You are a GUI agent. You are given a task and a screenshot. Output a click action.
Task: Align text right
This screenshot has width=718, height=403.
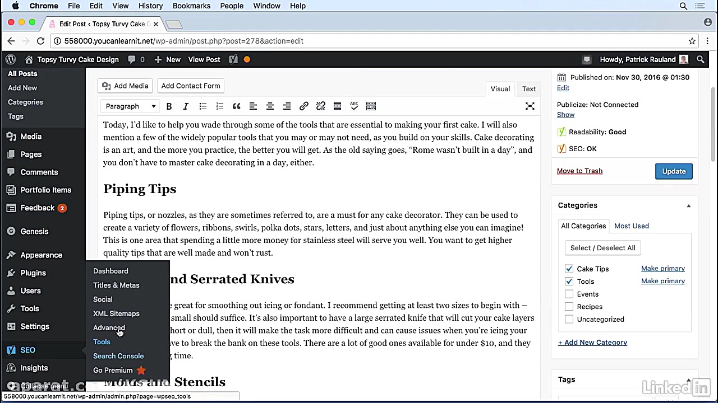tap(287, 106)
